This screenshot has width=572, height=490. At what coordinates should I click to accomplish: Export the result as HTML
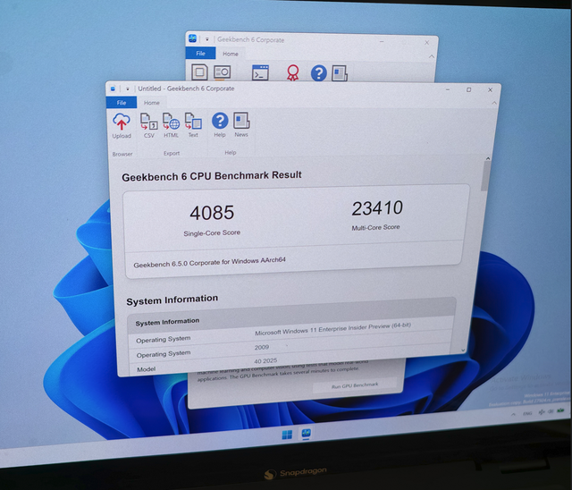(x=171, y=125)
